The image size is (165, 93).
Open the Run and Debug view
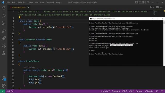click(x=4, y=31)
